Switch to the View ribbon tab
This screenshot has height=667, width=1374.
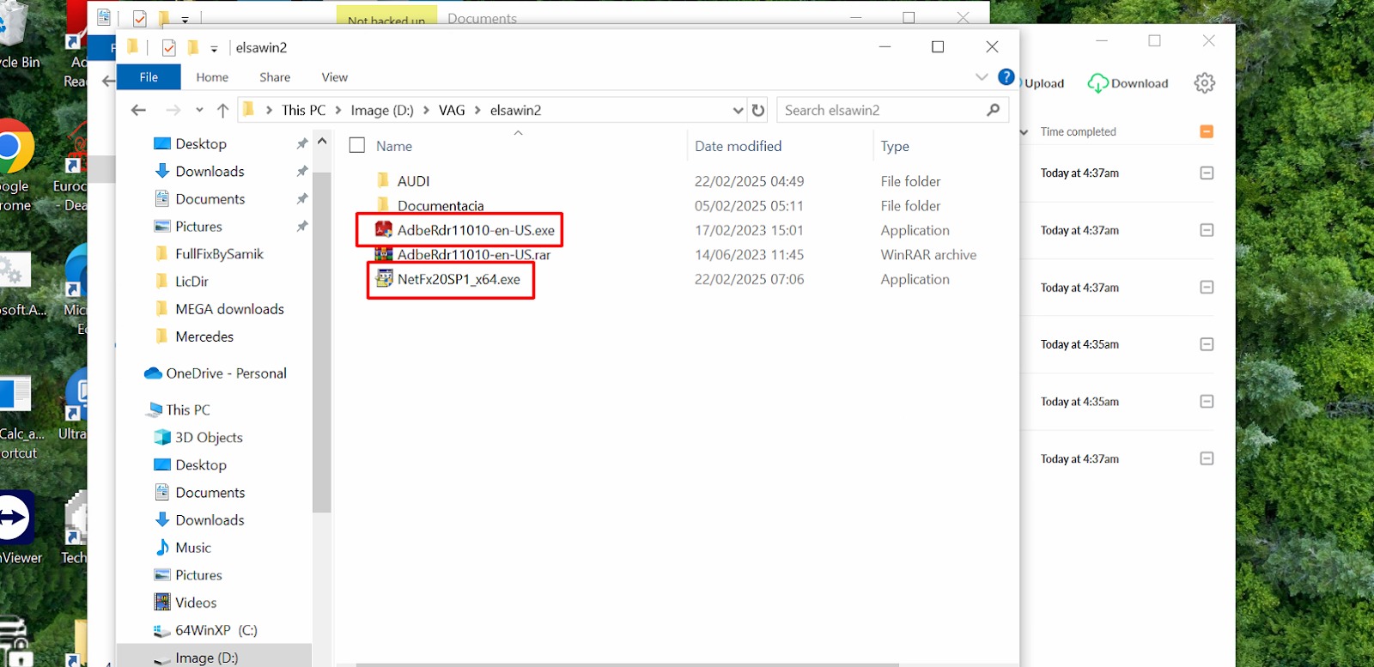334,77
